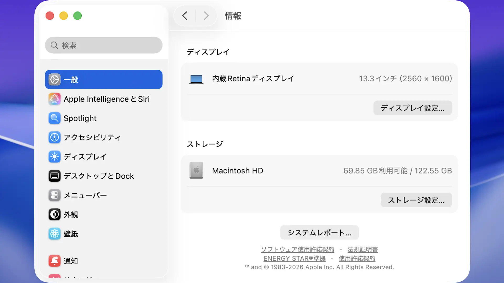Open システムレポート... button
Screen dimensions: 504x283
pos(319,233)
